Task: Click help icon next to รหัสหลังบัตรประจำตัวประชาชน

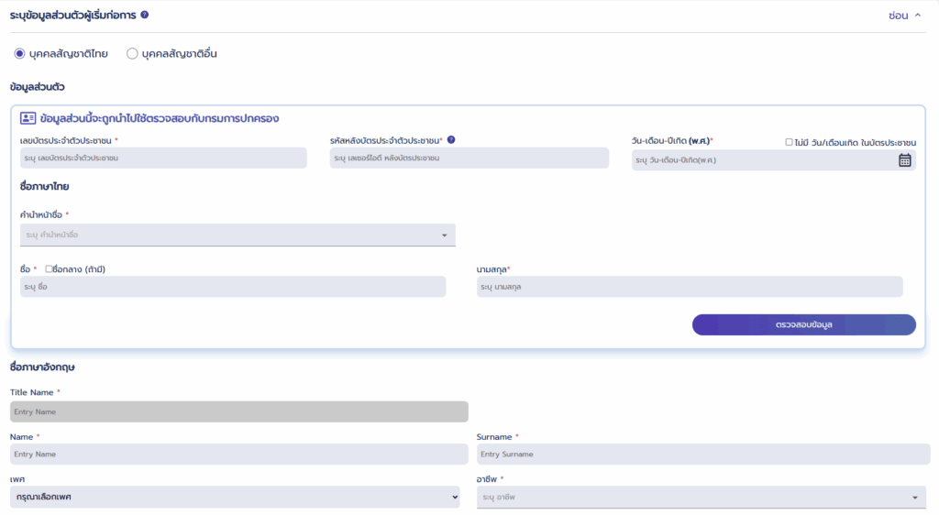Action: pos(451,140)
